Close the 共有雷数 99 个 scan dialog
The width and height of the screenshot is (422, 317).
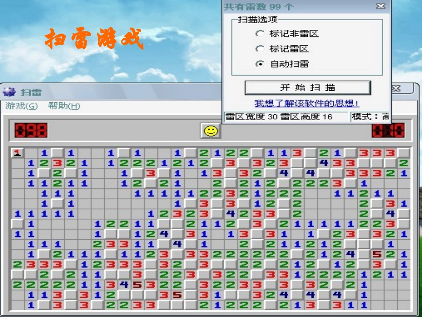[x=381, y=6]
